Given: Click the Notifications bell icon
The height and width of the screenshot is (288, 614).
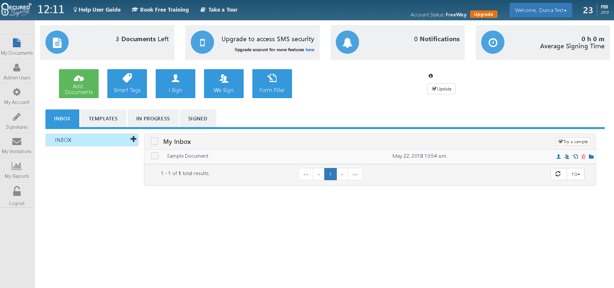Looking at the screenshot, I should 347,42.
